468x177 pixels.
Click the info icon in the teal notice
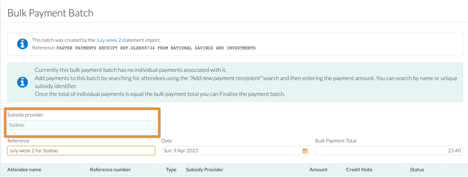(x=22, y=82)
